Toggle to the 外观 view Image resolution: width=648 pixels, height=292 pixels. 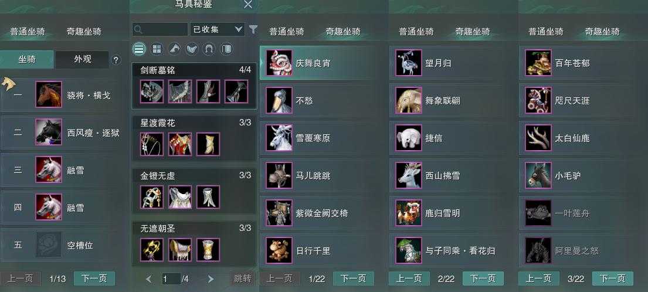pos(83,59)
